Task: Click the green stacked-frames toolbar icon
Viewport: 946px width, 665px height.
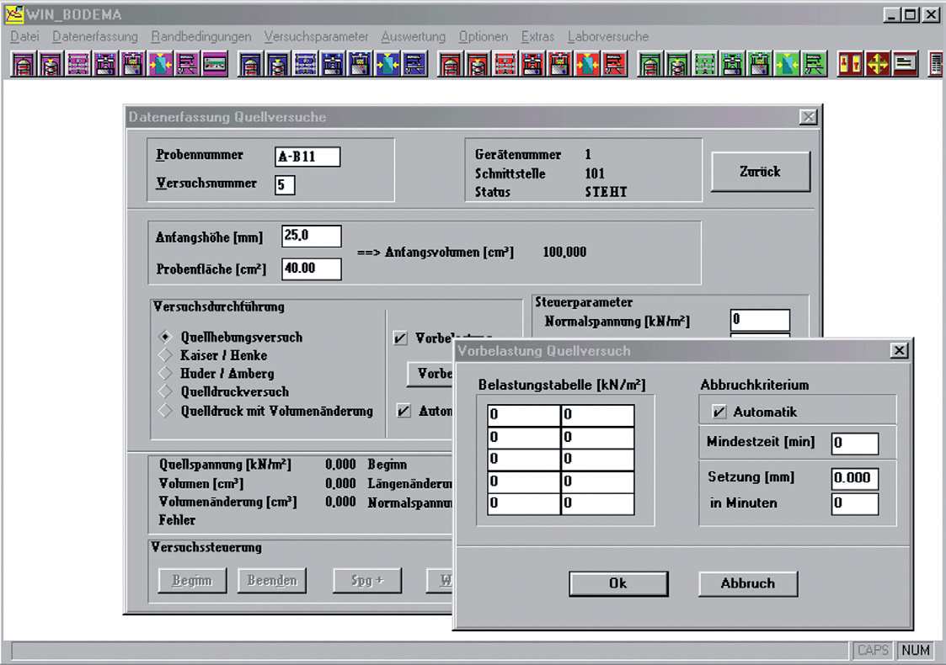Action: 705,64
